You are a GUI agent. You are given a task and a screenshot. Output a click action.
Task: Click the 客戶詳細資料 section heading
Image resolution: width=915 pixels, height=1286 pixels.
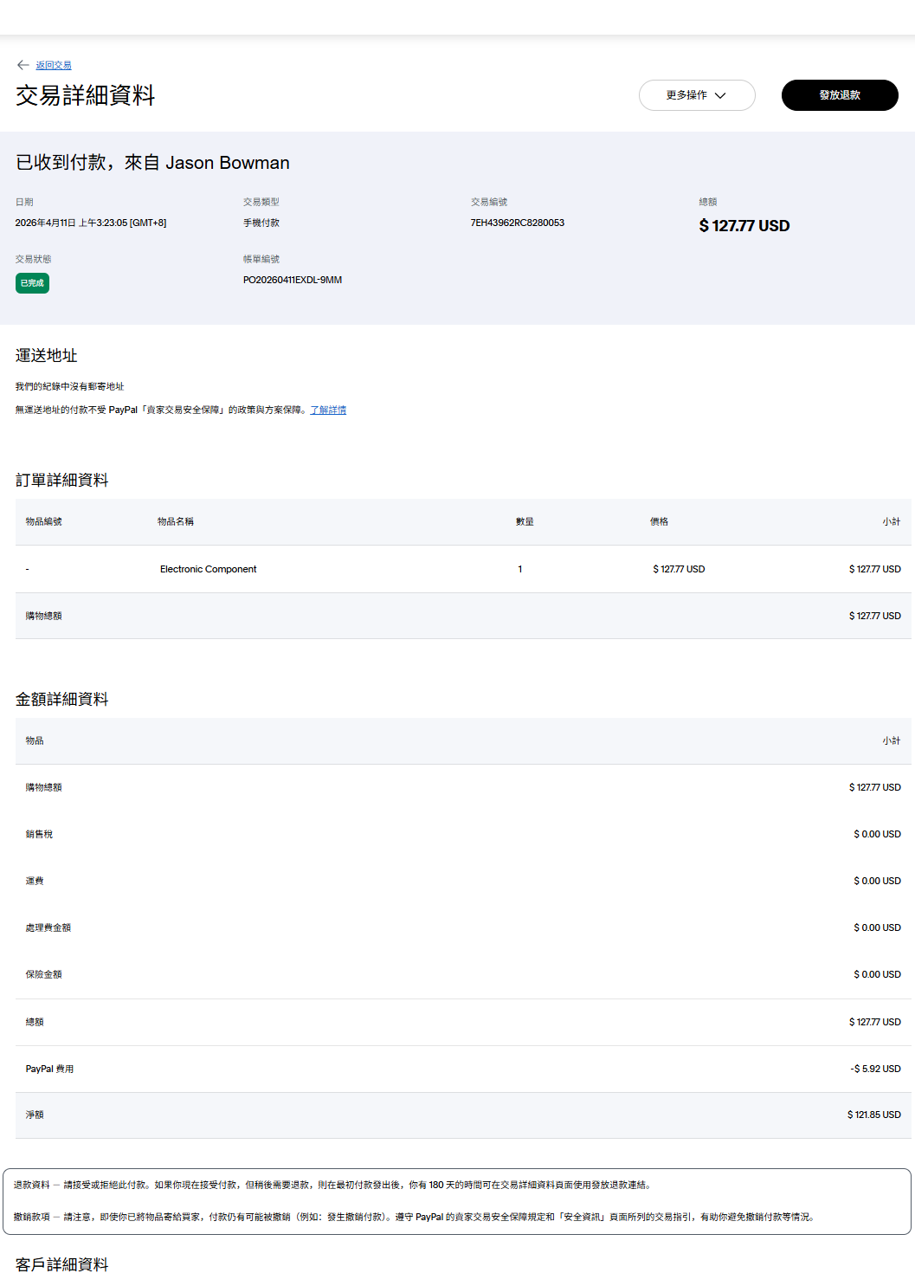point(62,1264)
